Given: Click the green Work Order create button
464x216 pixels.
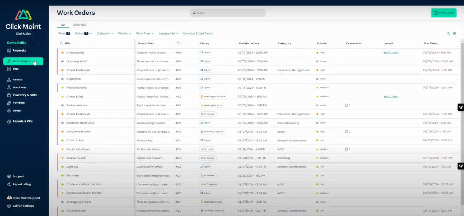Looking at the screenshot, I should click(443, 12).
